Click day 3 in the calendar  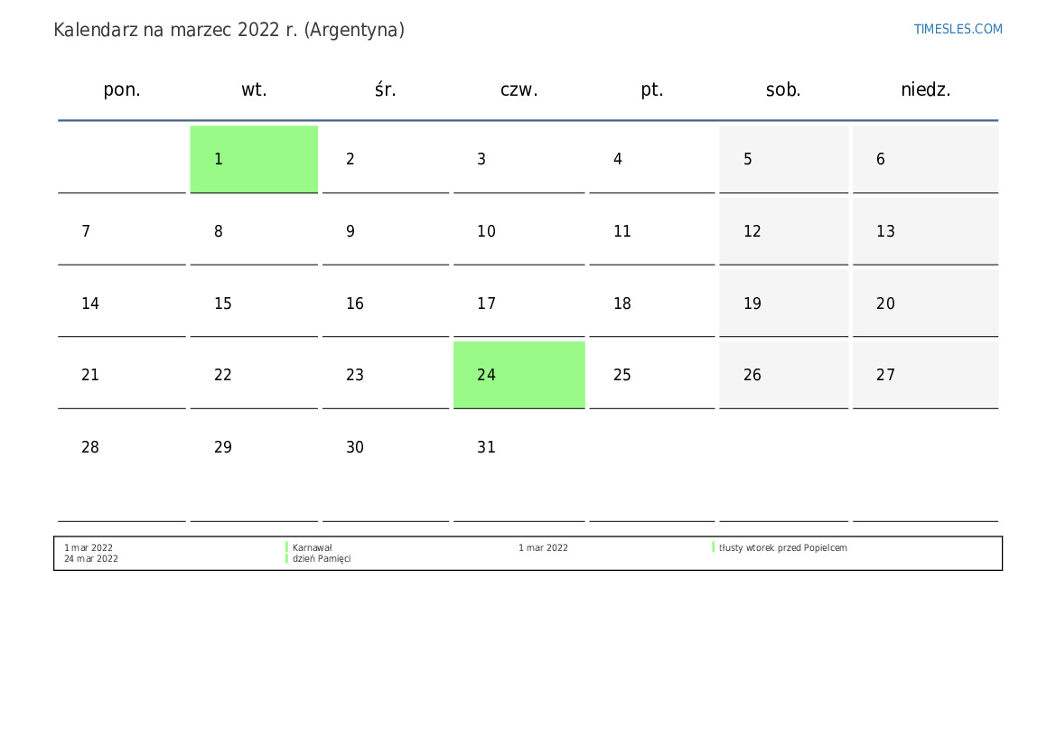pyautogui.click(x=519, y=159)
